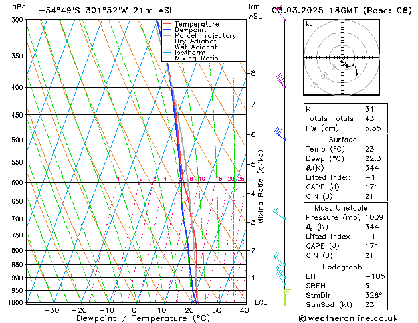
Task: Click the Most Unstable θe value '344'
Action: pos(371,227)
